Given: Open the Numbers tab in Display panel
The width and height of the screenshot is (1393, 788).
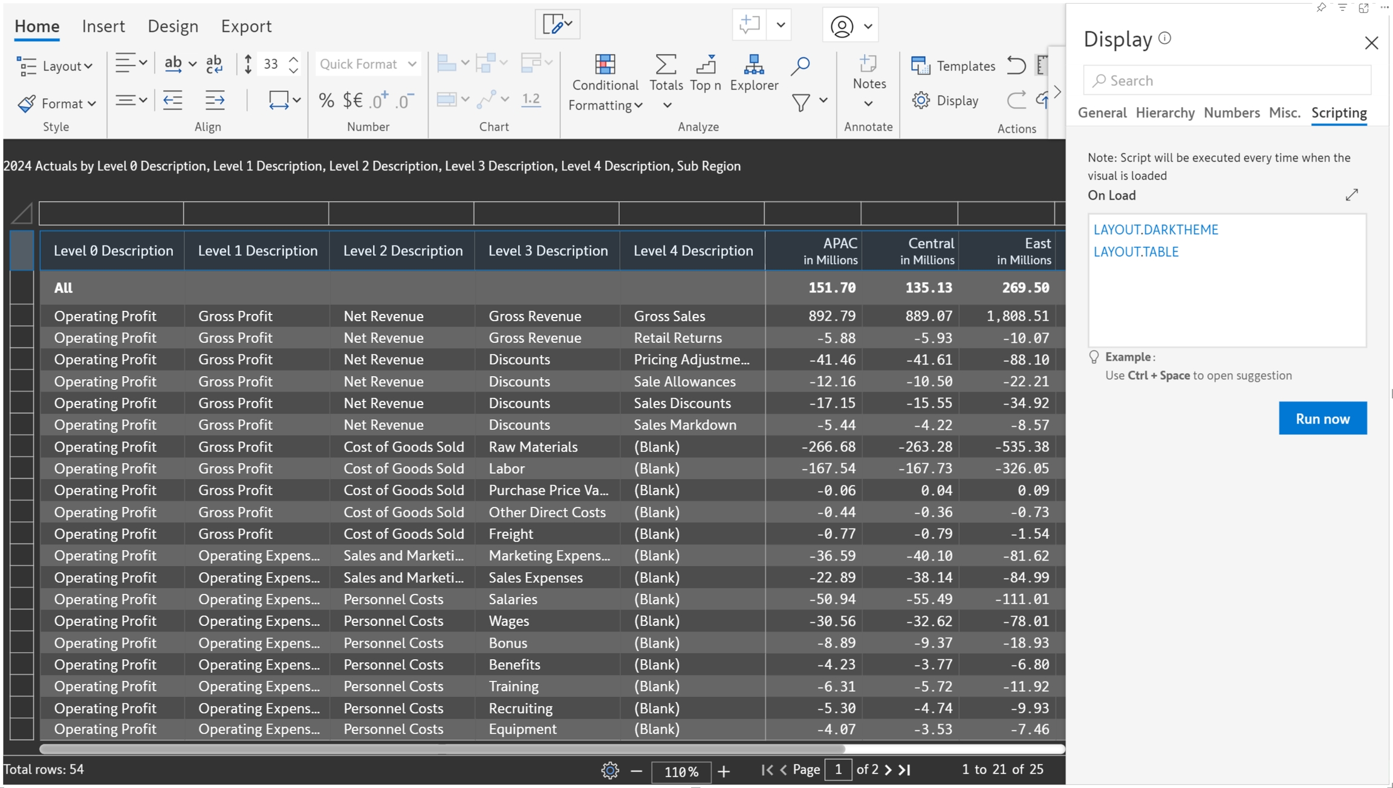Looking at the screenshot, I should (x=1231, y=112).
